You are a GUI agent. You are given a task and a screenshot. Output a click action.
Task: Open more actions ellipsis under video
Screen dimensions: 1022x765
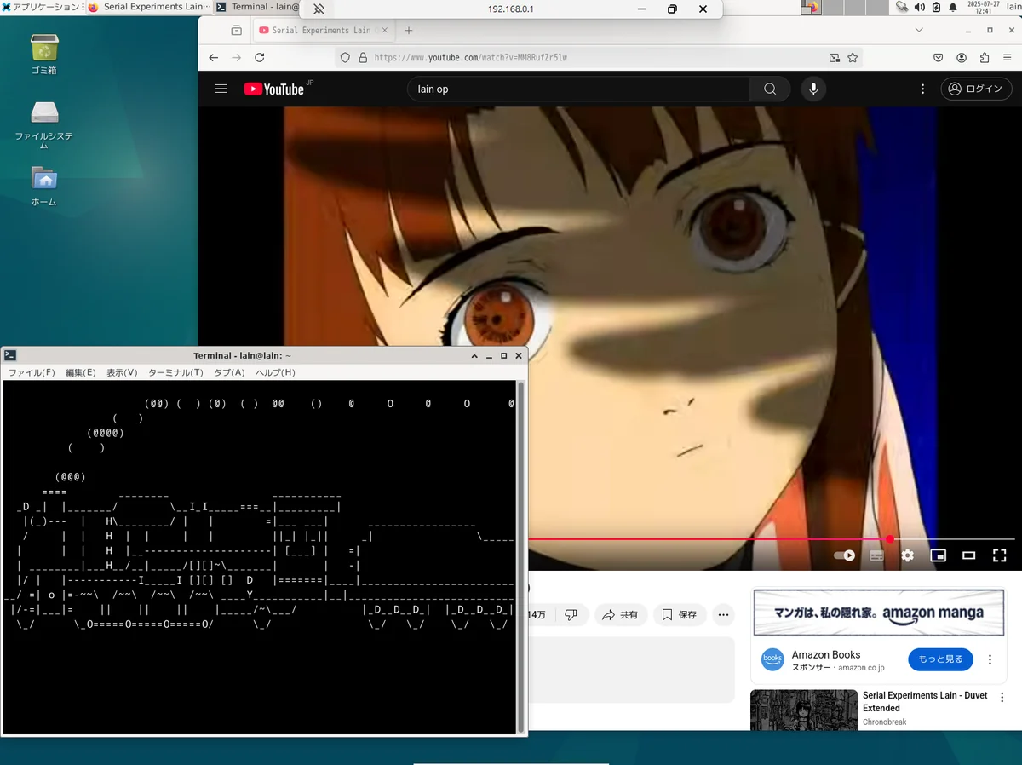click(x=723, y=614)
